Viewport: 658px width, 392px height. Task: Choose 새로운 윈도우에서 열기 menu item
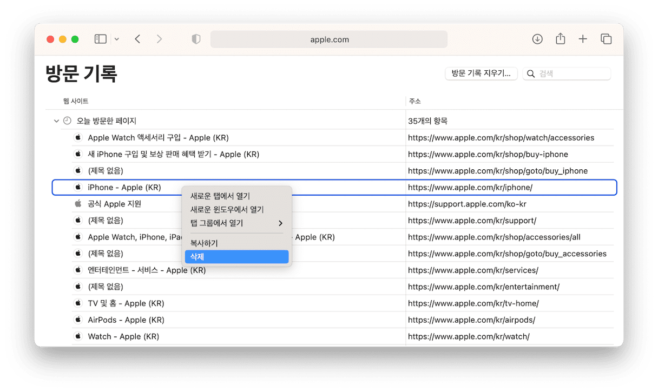pyautogui.click(x=236, y=209)
